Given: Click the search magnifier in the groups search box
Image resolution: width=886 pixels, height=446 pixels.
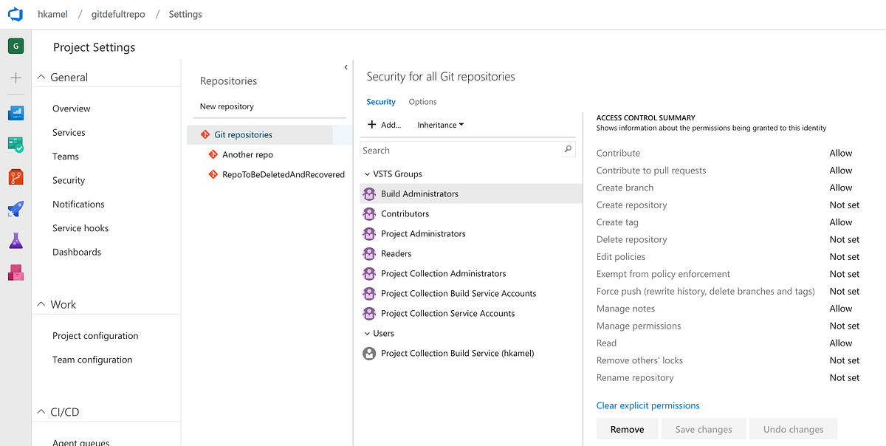Looking at the screenshot, I should (567, 149).
